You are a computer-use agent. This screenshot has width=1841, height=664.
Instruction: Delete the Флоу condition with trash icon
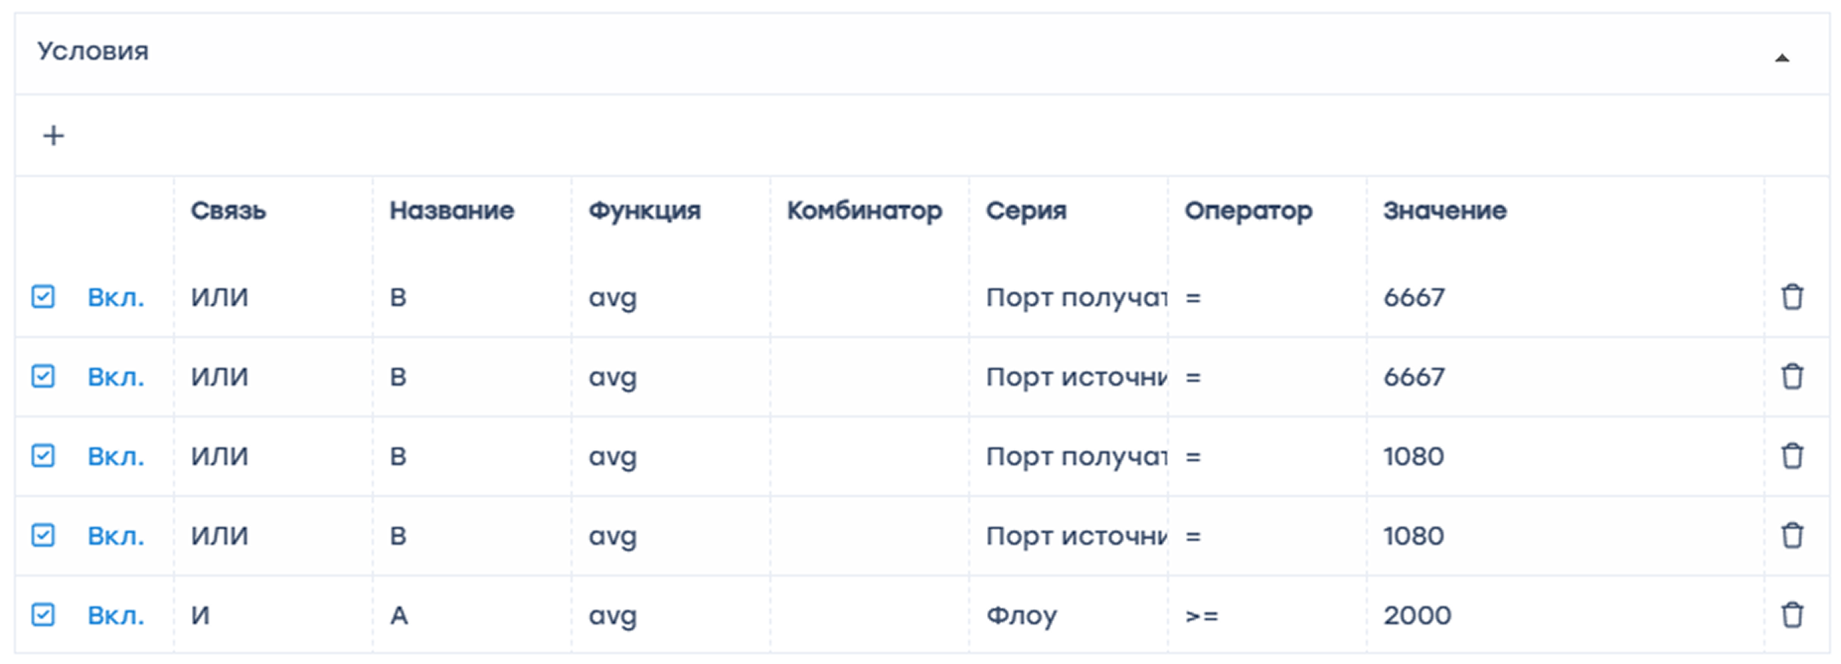[1791, 615]
